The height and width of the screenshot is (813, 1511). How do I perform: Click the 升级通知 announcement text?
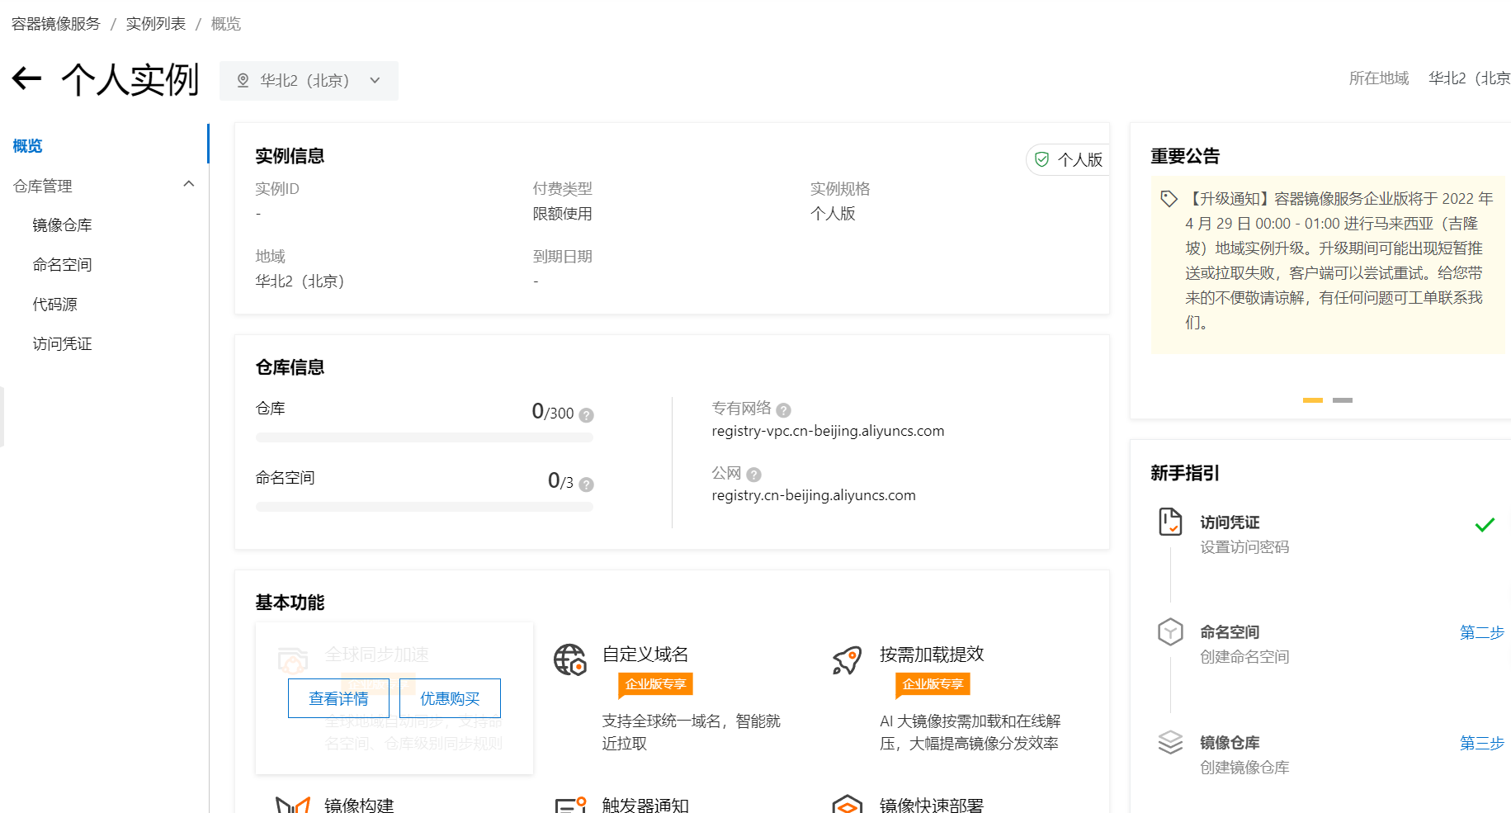(1339, 261)
